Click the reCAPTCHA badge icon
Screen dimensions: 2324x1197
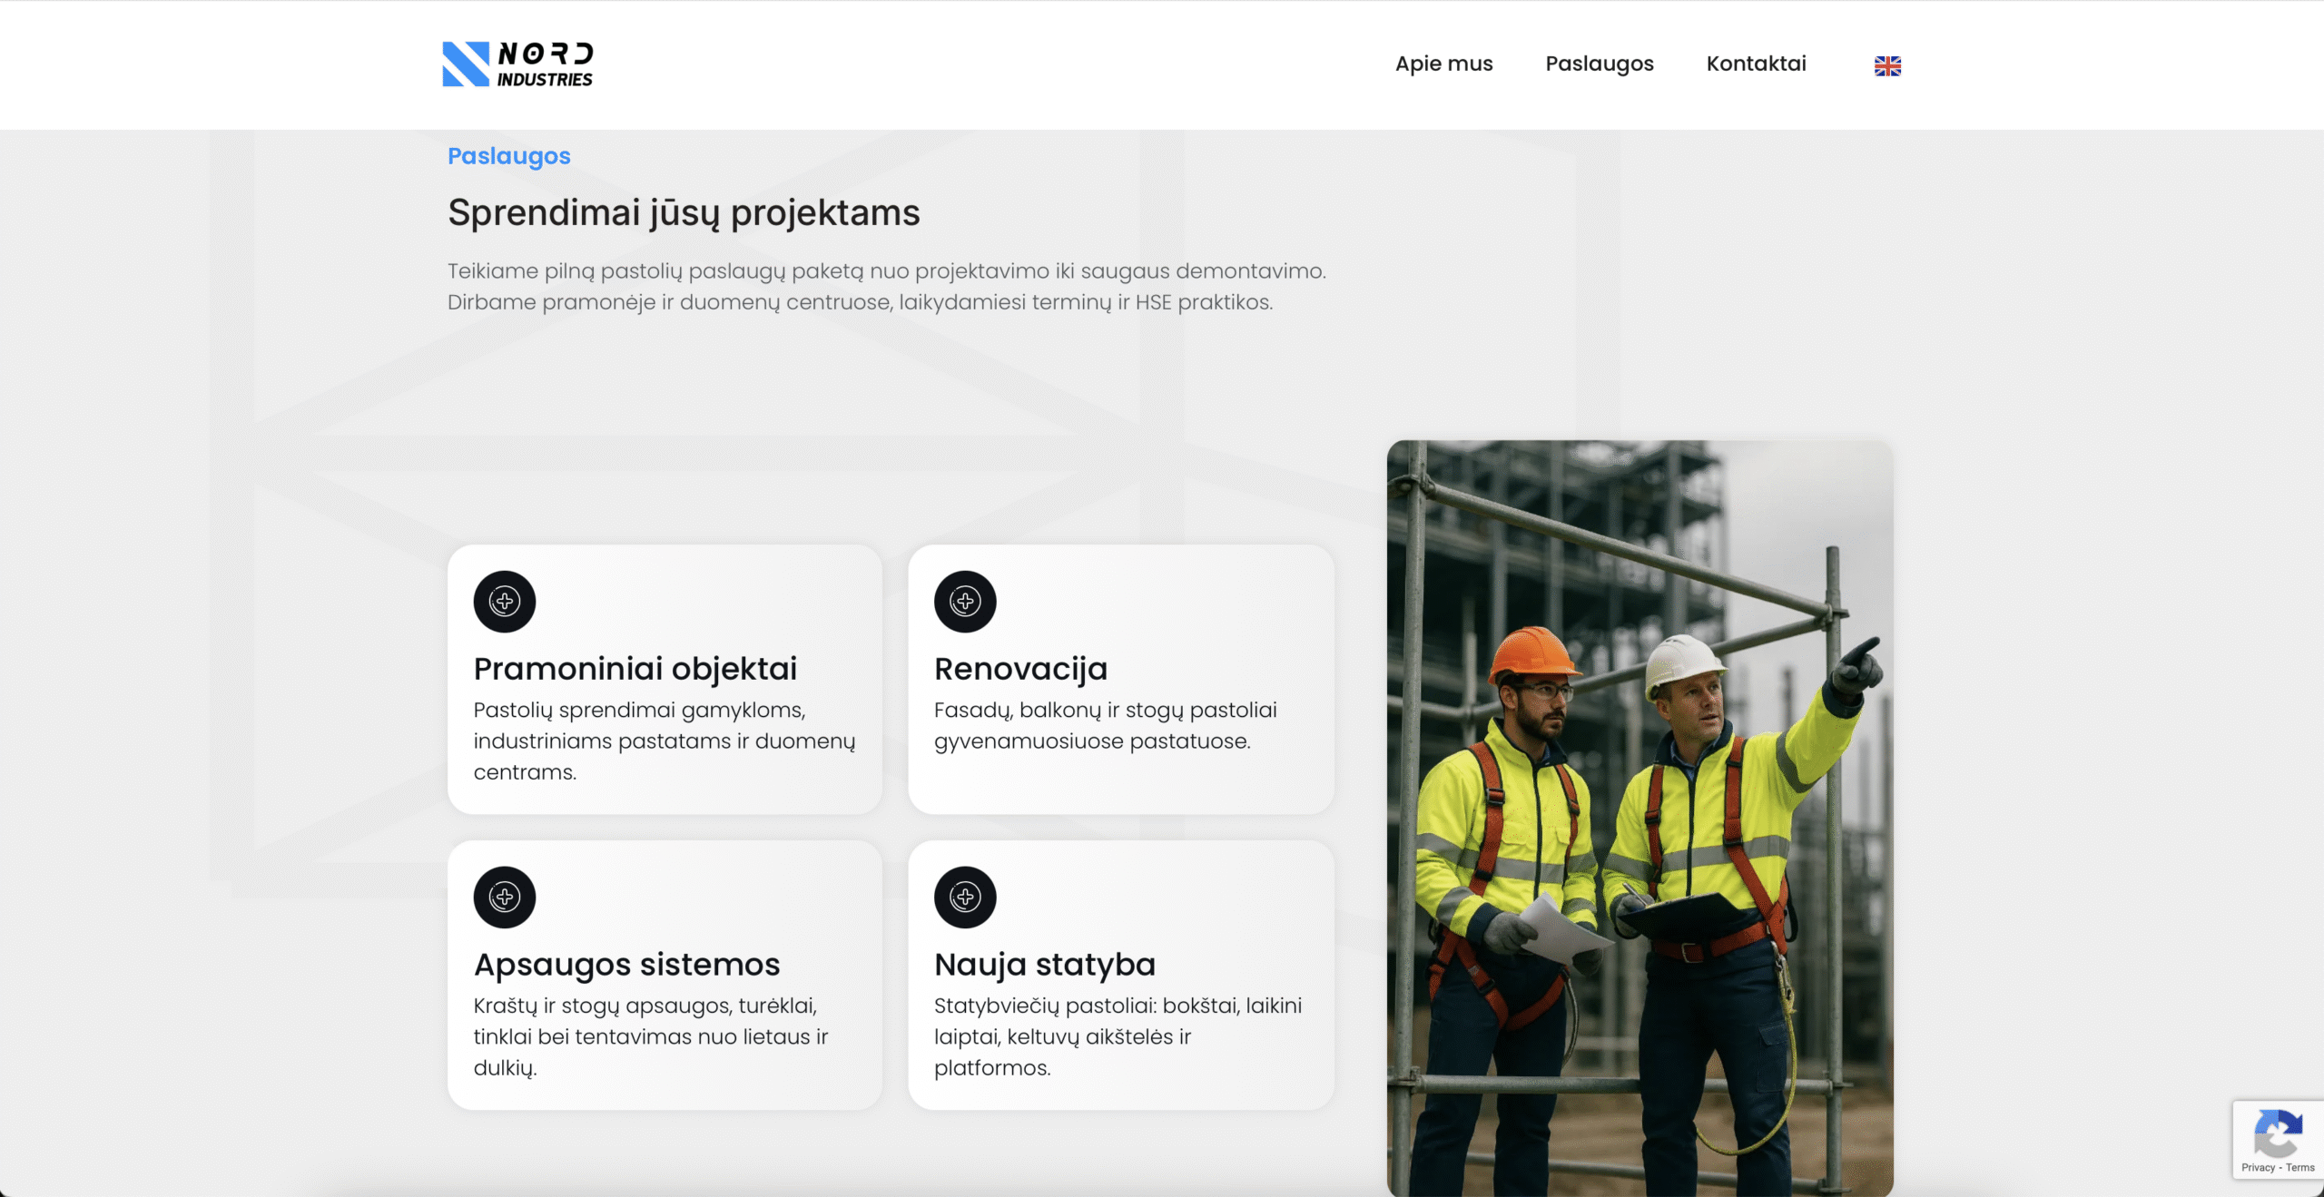pyautogui.click(x=2277, y=1133)
